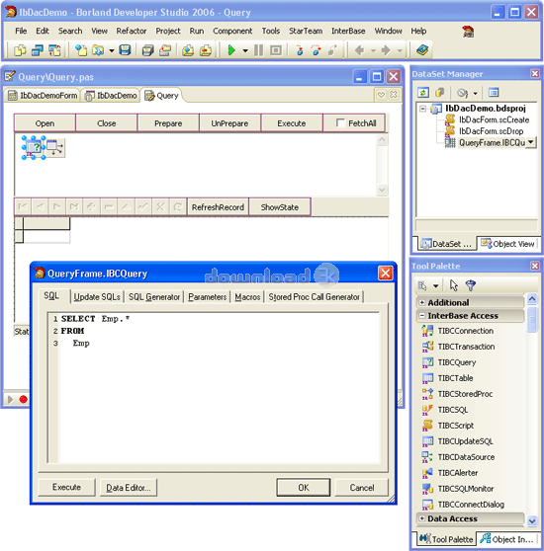Screen dimensions: 544x551
Task: Open DataSet Manager toolbar dropdown arrow
Action: pos(475,93)
